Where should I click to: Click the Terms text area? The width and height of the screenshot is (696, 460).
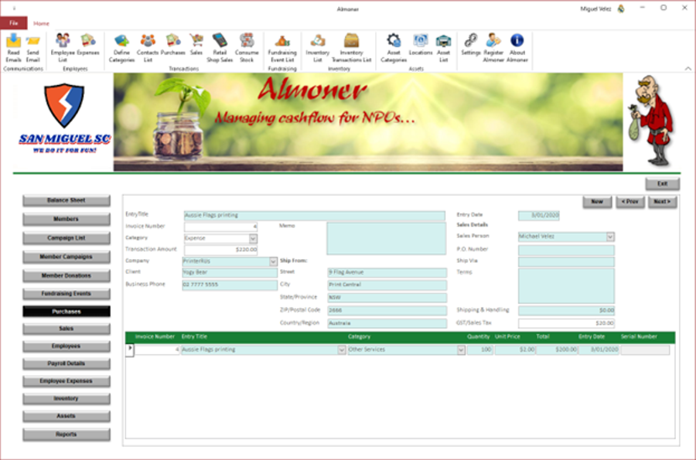566,286
